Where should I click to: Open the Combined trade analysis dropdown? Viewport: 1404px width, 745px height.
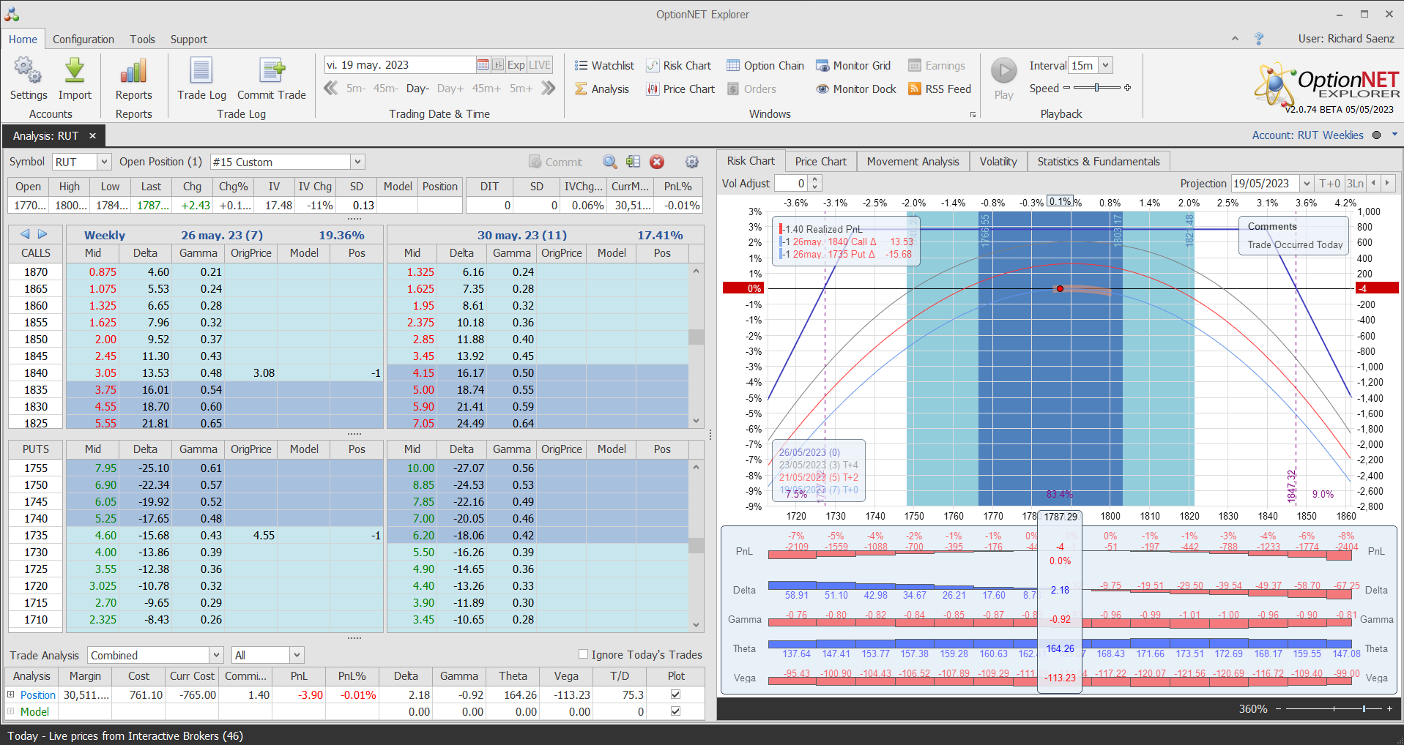[216, 655]
